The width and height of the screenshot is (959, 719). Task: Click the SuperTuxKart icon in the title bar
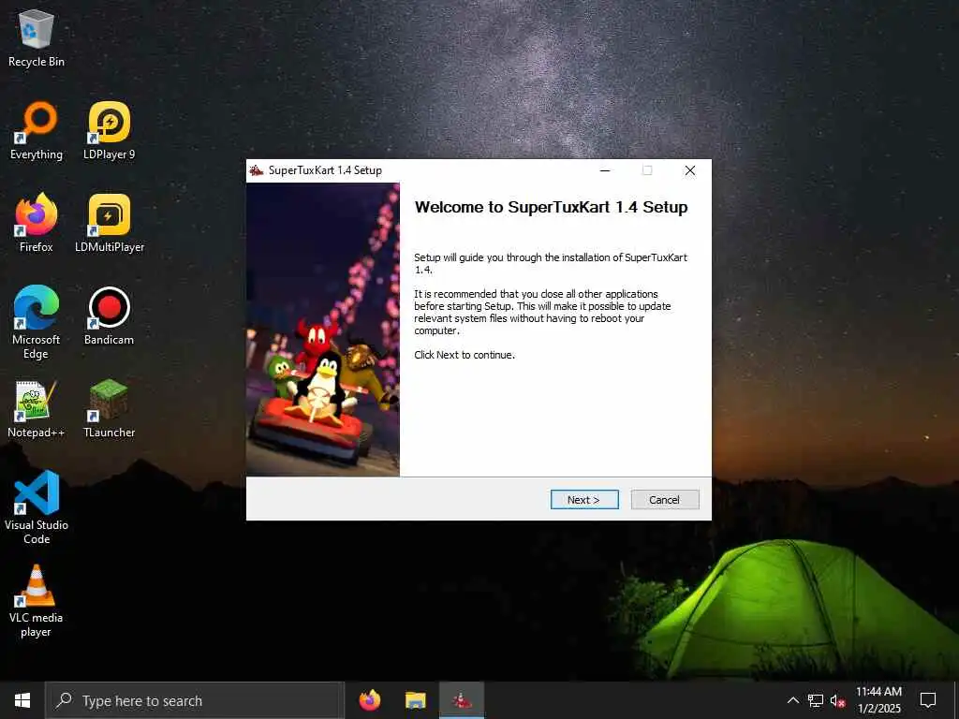(257, 170)
